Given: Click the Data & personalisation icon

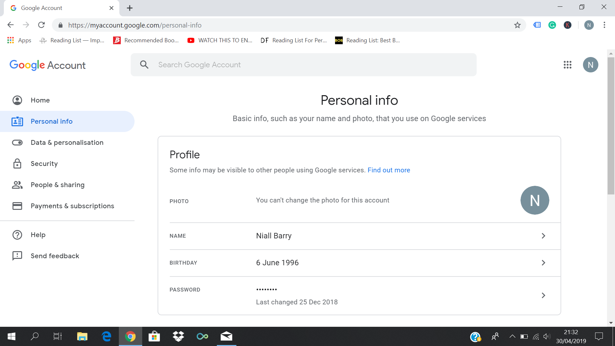Looking at the screenshot, I should coord(17,142).
